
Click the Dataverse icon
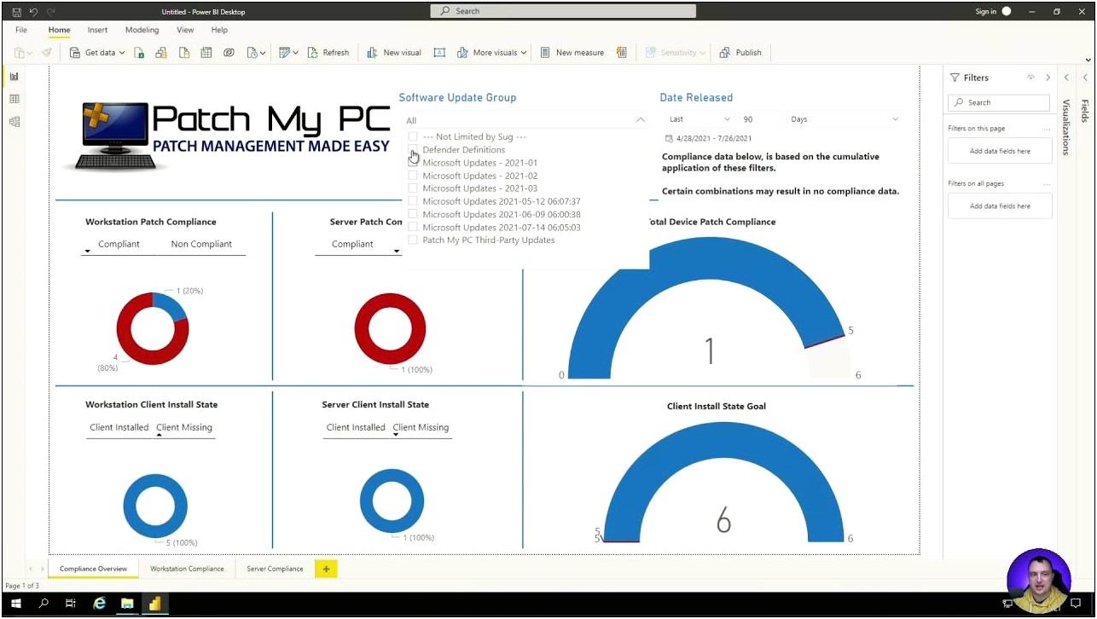click(x=229, y=53)
